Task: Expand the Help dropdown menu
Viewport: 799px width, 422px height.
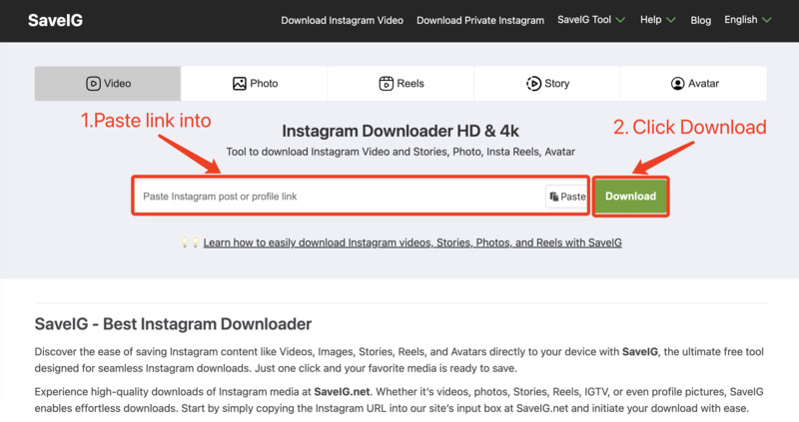Action: [658, 20]
